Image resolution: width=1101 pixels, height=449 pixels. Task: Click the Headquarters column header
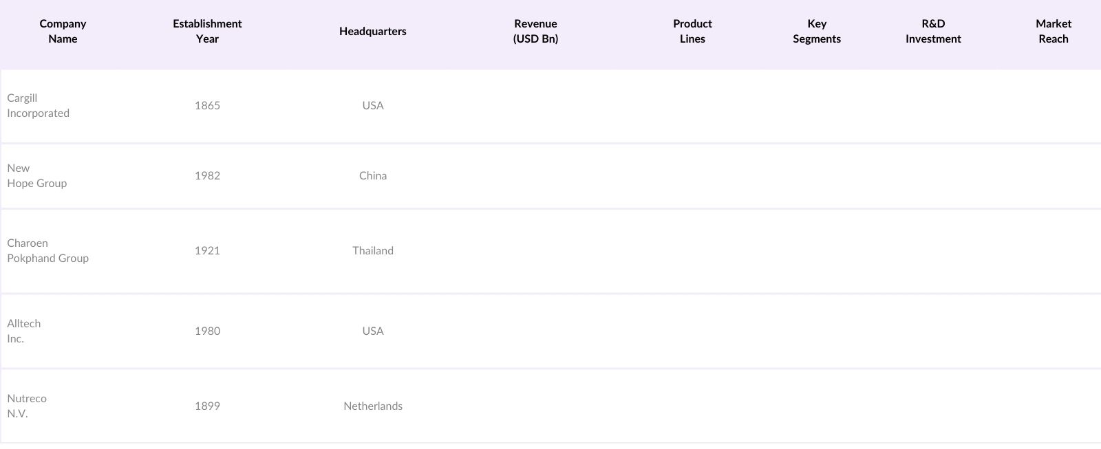(x=372, y=32)
